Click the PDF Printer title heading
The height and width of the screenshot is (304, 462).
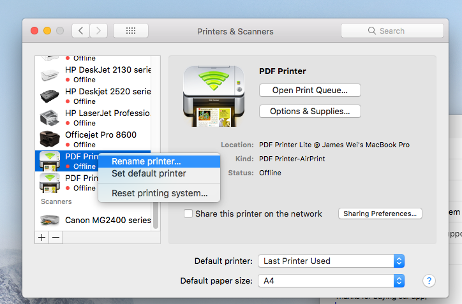pyautogui.click(x=283, y=71)
